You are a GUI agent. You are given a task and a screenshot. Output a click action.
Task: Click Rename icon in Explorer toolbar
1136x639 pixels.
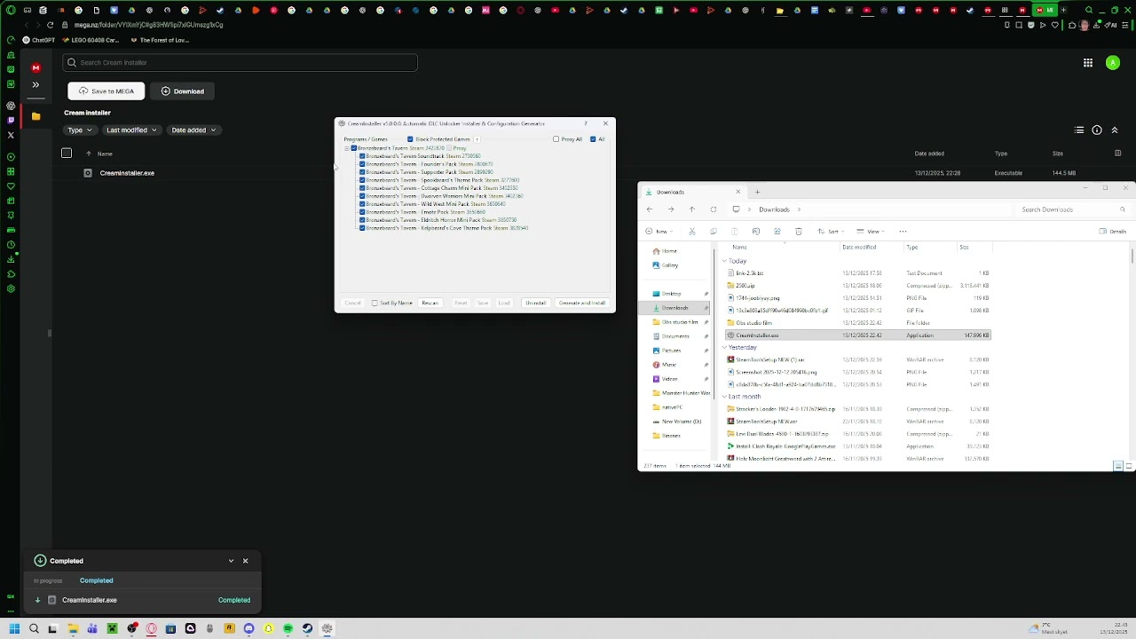click(x=756, y=232)
